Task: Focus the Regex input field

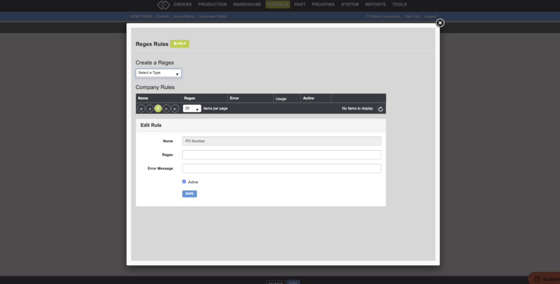Action: (282, 155)
